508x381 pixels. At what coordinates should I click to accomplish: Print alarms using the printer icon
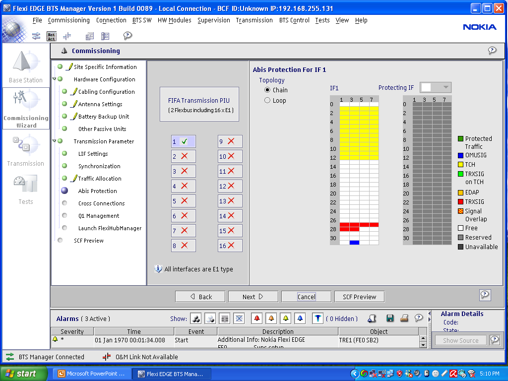[404, 318]
